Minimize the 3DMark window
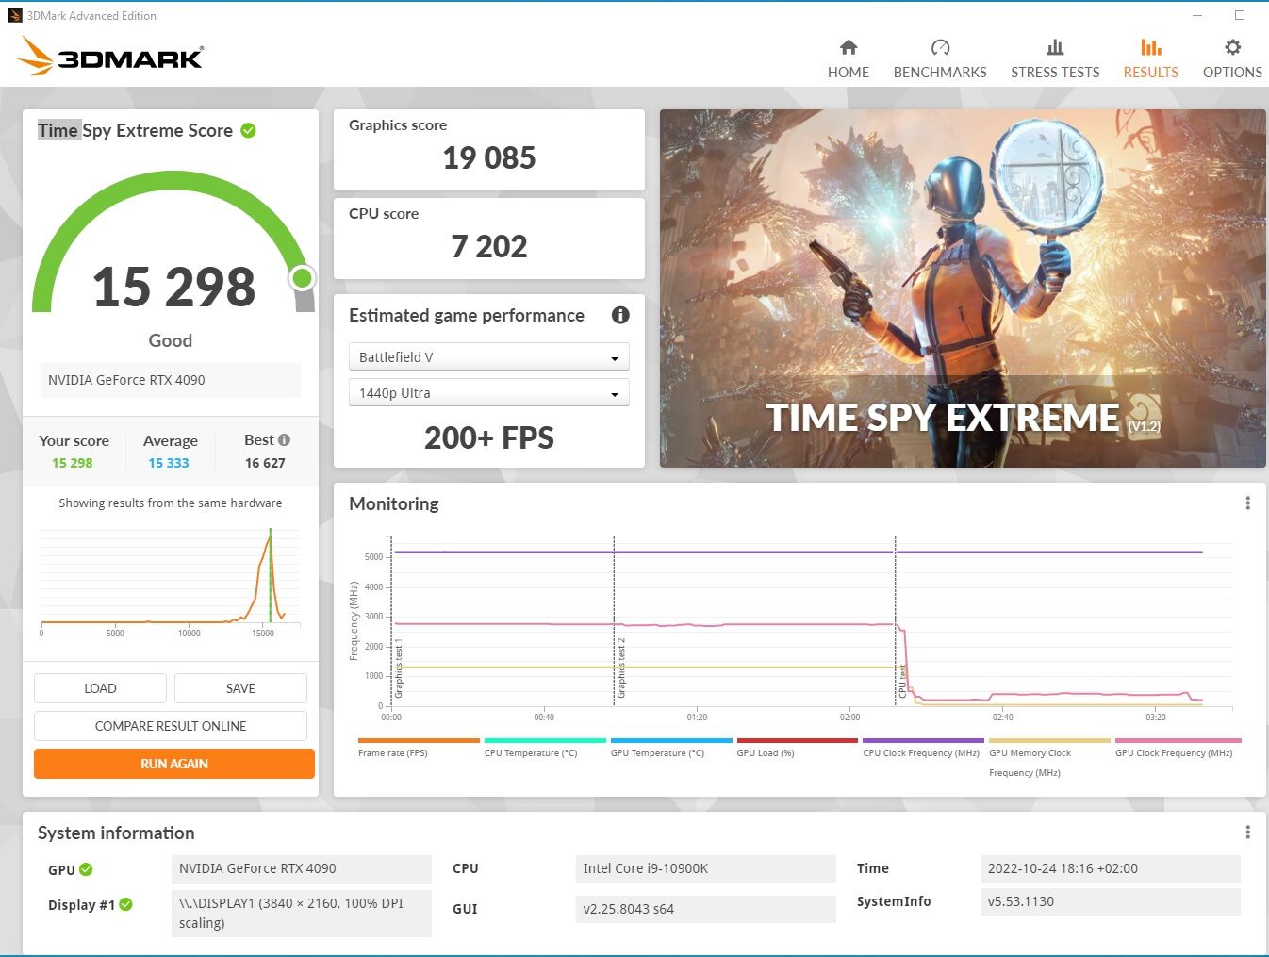Image resolution: width=1269 pixels, height=957 pixels. click(1197, 15)
